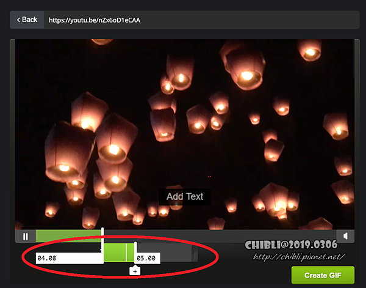Add a caption via Add Text
Image resolution: width=366 pixels, height=288 pixels.
coord(185,196)
